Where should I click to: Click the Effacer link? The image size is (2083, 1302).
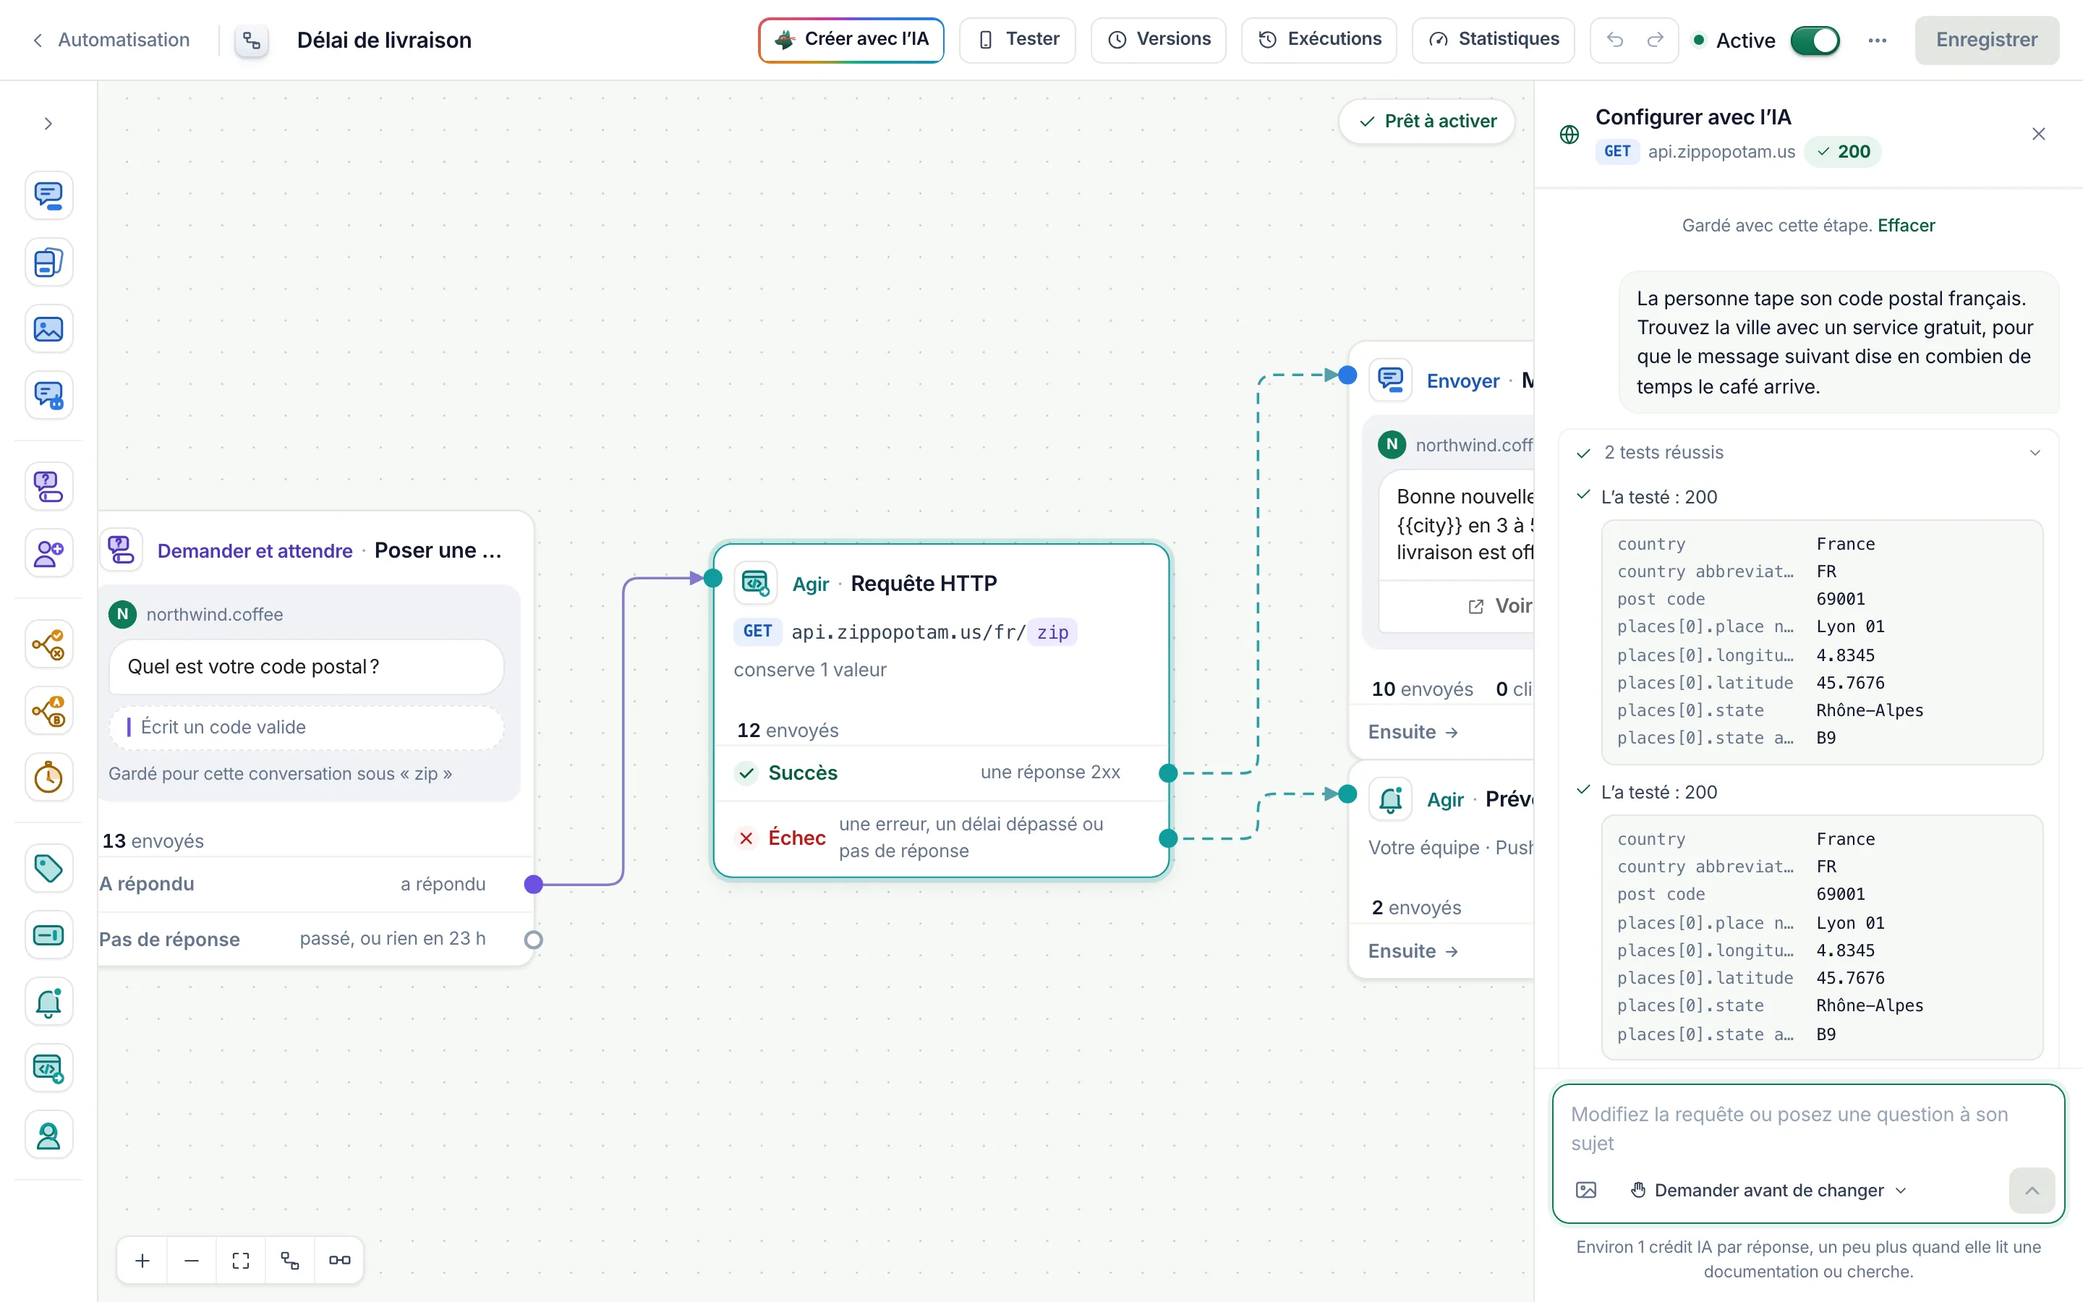(1906, 226)
